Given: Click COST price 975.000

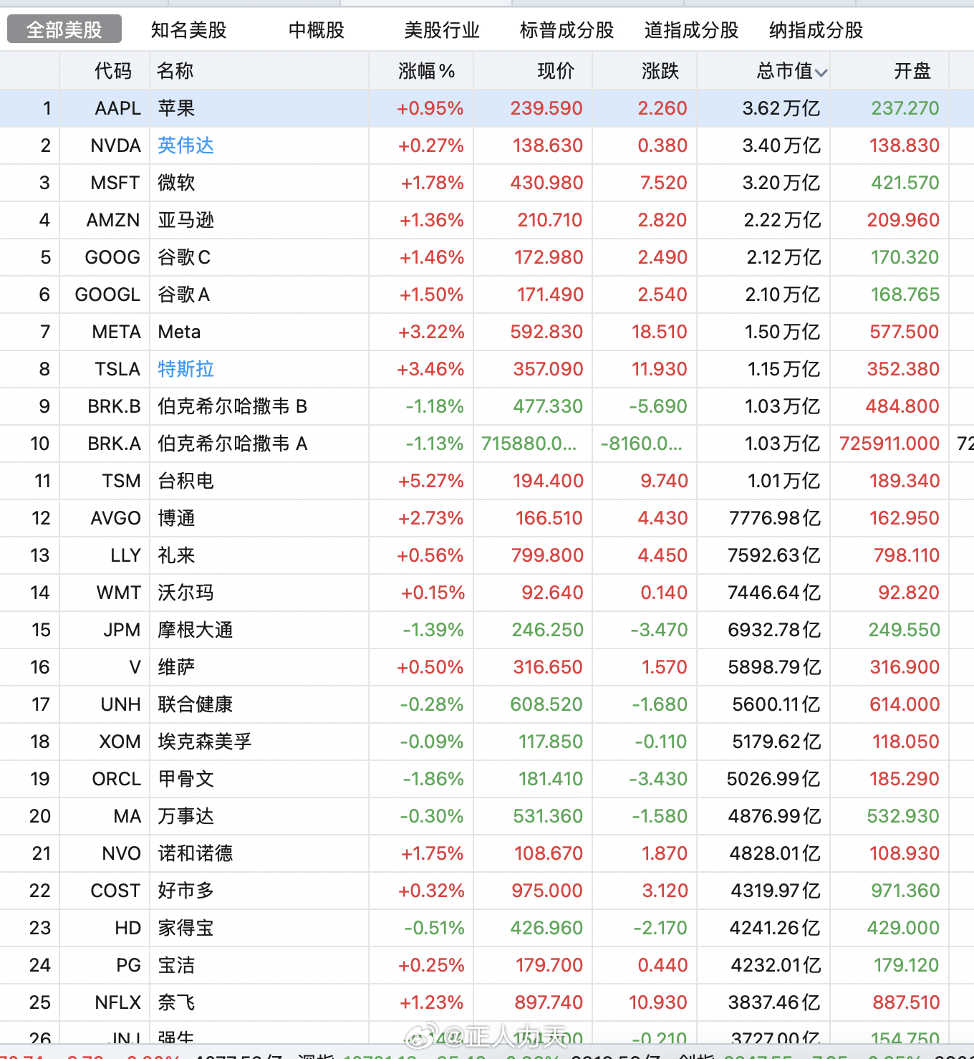Looking at the screenshot, I should click(x=547, y=891).
